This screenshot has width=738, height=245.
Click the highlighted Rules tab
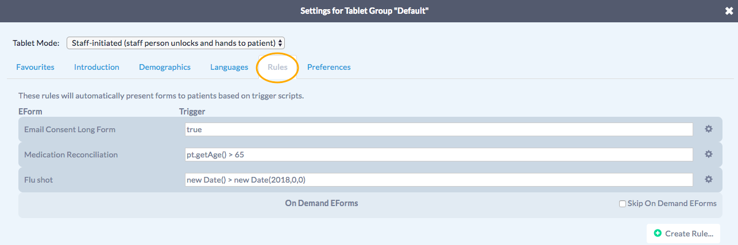[277, 67]
